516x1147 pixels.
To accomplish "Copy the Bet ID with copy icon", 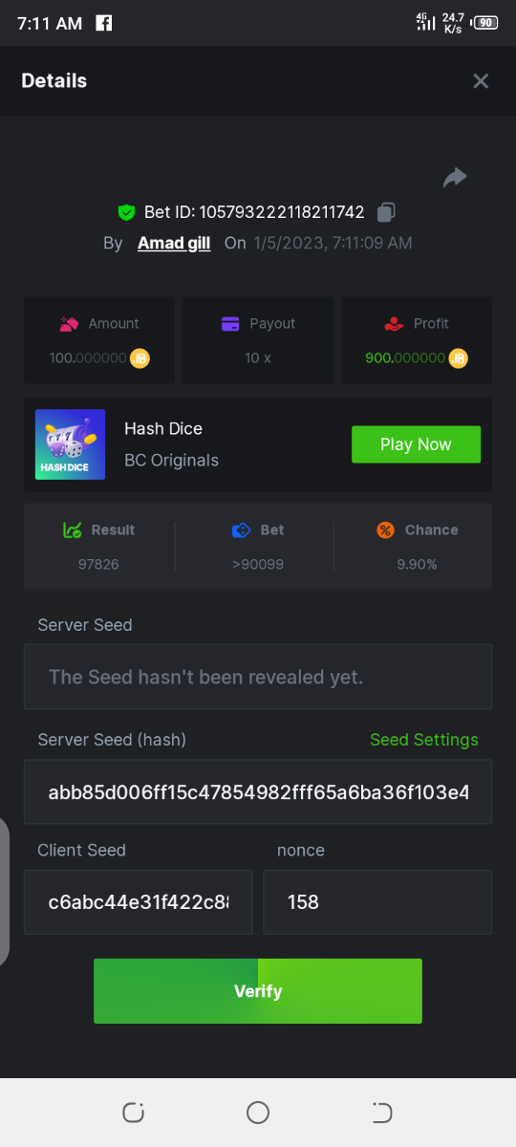I will (386, 212).
